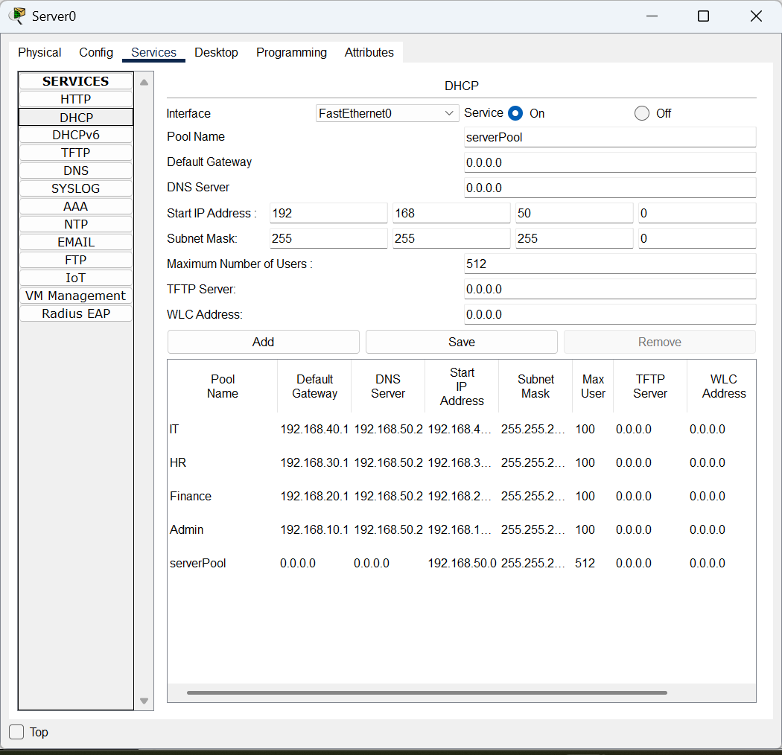
Task: Select the Admin pool row
Action: pyautogui.click(x=461, y=529)
